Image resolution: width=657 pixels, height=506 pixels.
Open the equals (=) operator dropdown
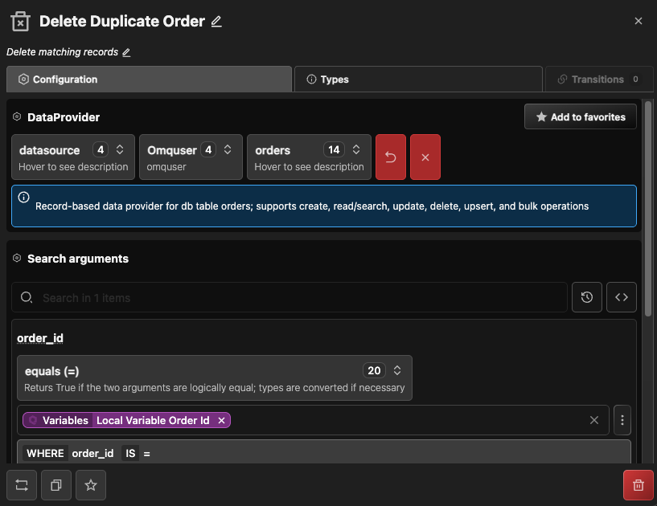(396, 370)
